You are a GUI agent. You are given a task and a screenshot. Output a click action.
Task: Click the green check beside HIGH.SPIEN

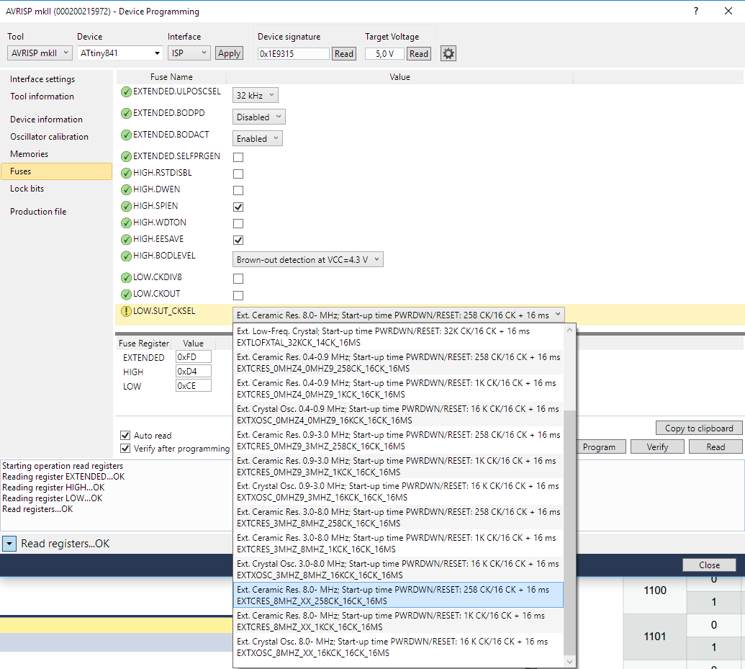click(126, 207)
